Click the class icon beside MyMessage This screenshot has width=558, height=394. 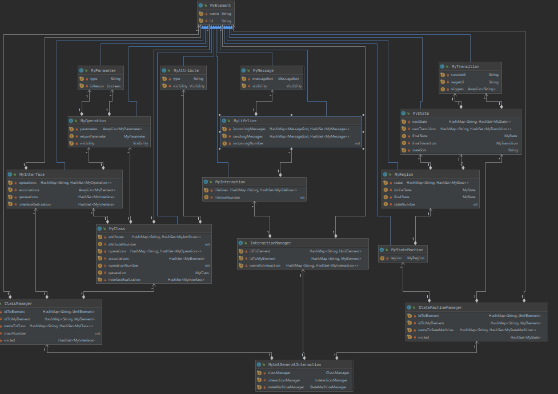tap(243, 70)
